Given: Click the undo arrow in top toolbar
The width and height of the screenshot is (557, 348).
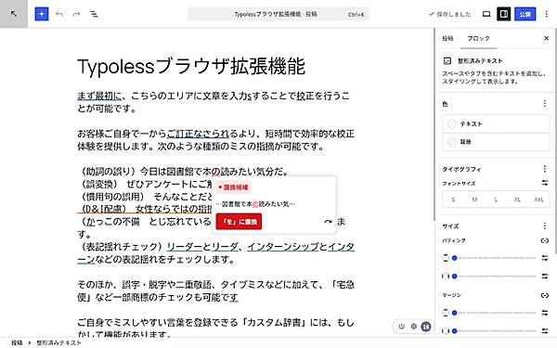Looking at the screenshot, I should [x=59, y=14].
